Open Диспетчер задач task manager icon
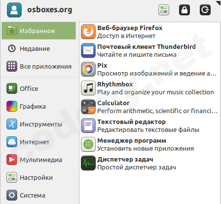Image resolution: width=221 pixels, height=204 pixels. click(x=88, y=163)
